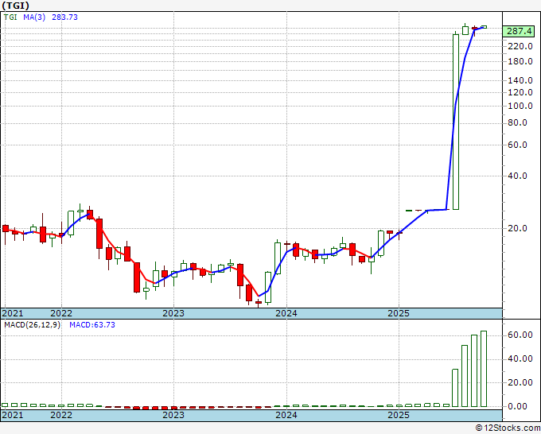
Task: Click 2025 on price chart timeline
Action: tap(399, 313)
